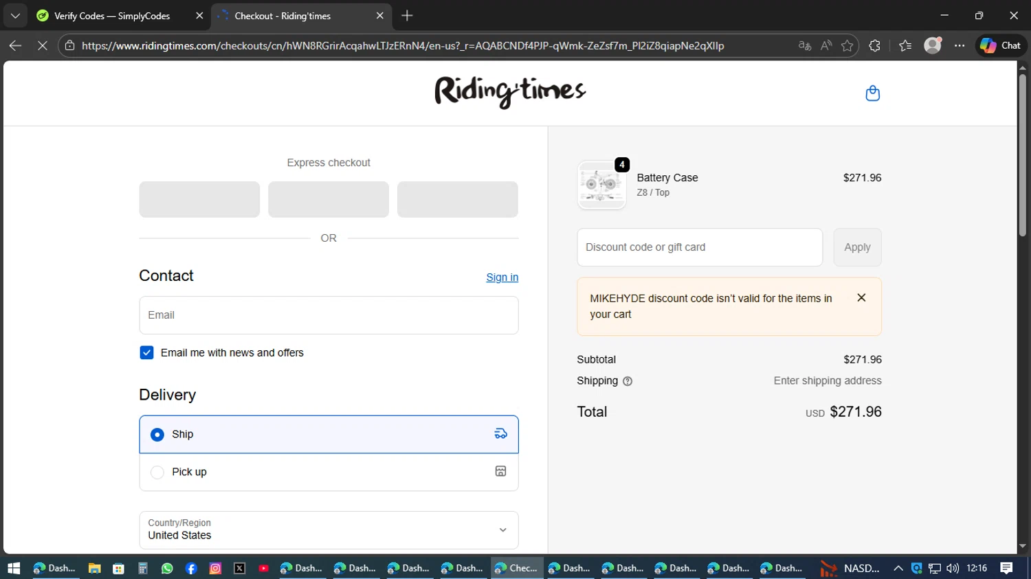Open browser settings and more menu
Viewport: 1031px width, 579px height.
point(960,45)
